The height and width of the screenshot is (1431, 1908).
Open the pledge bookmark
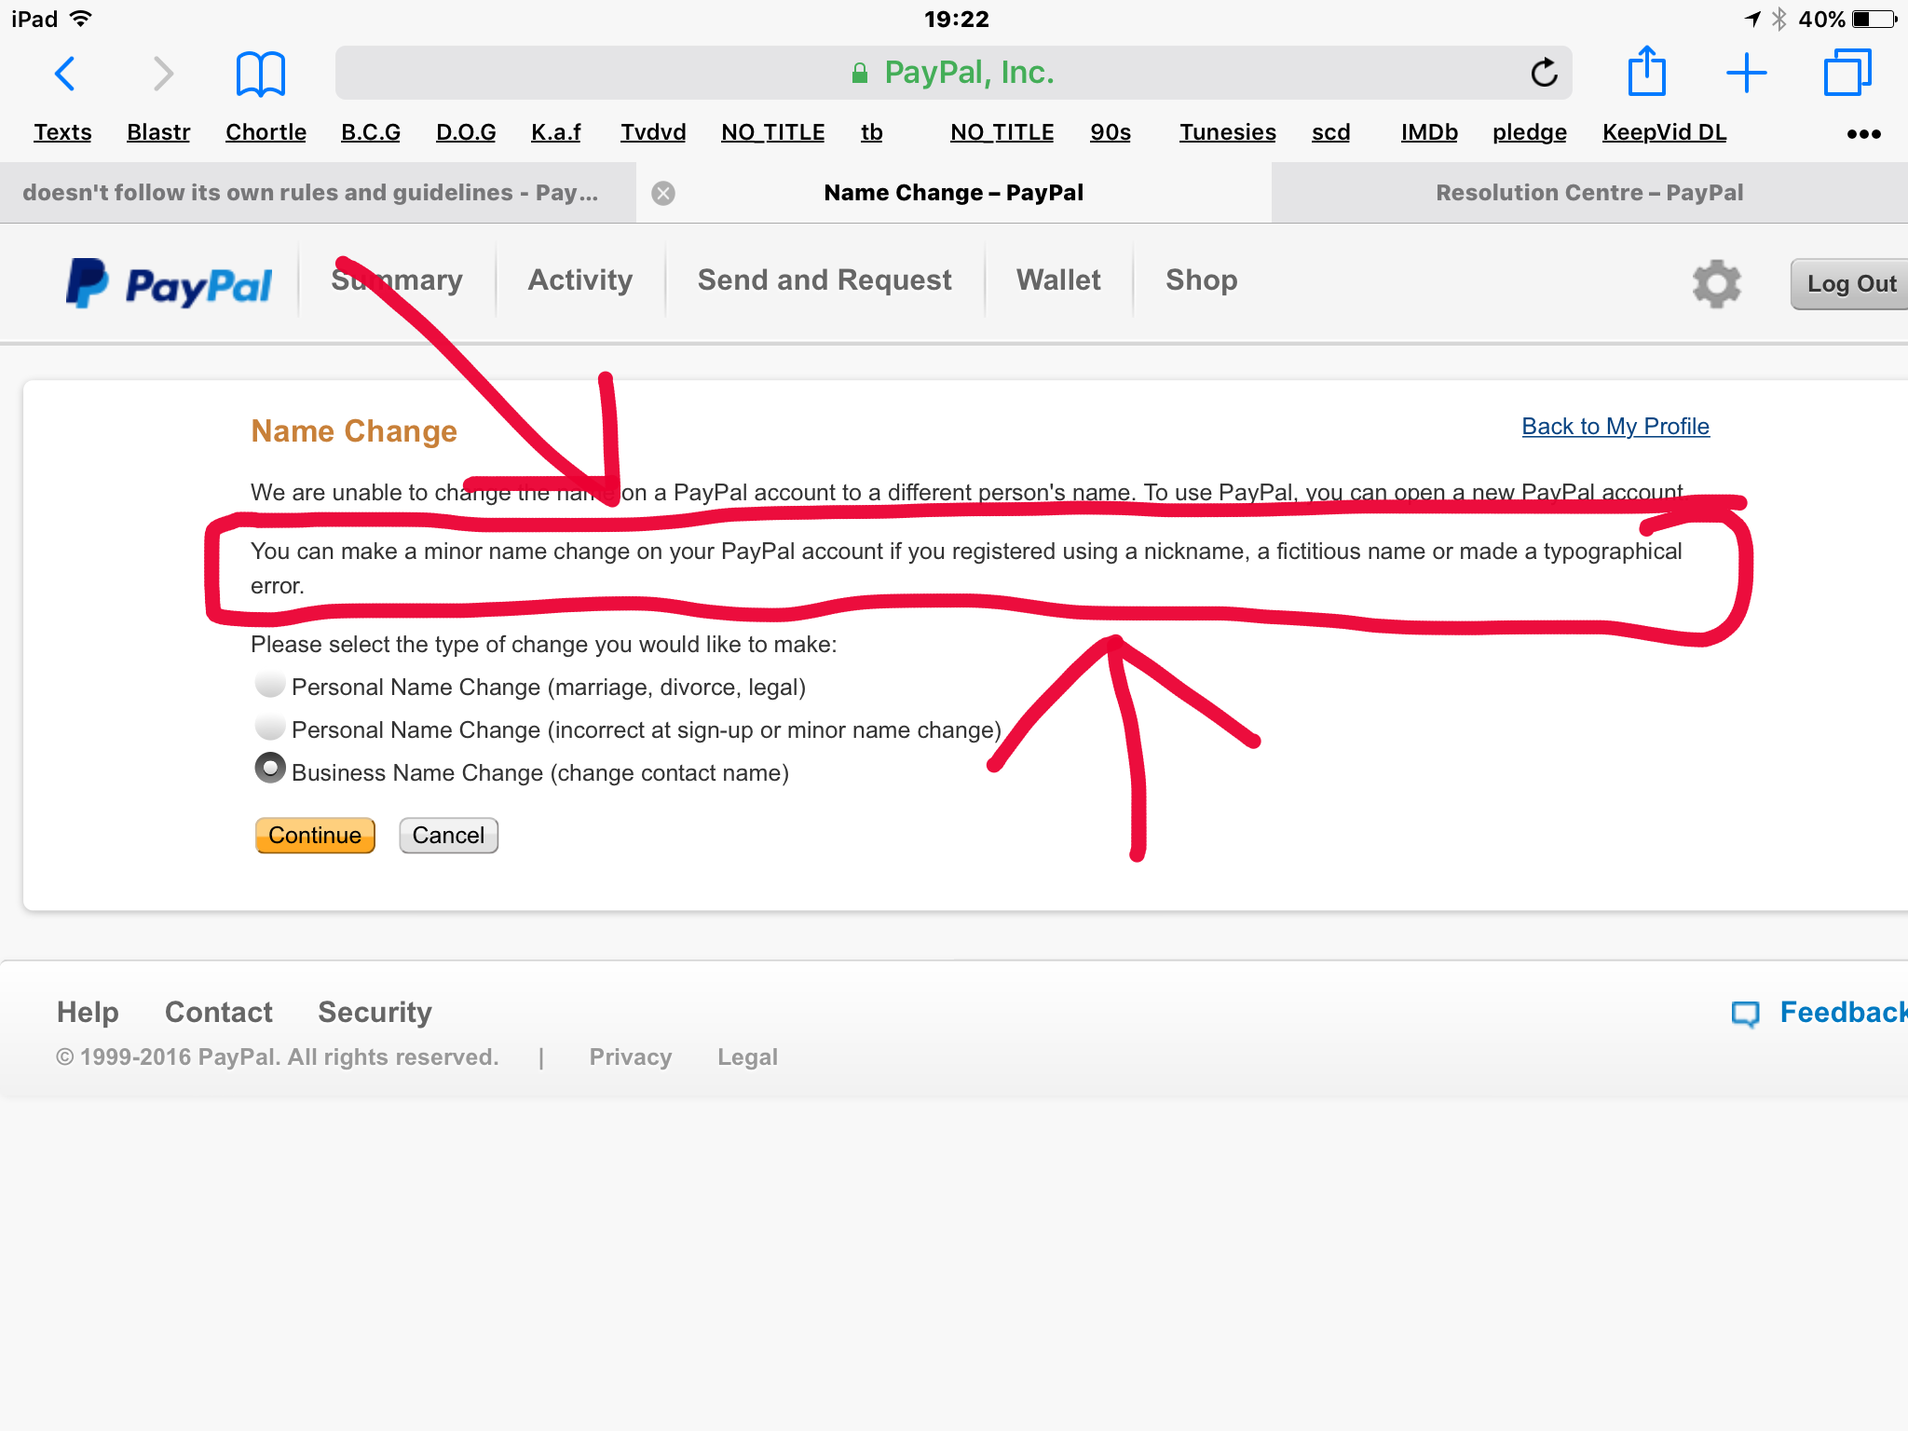[x=1530, y=133]
